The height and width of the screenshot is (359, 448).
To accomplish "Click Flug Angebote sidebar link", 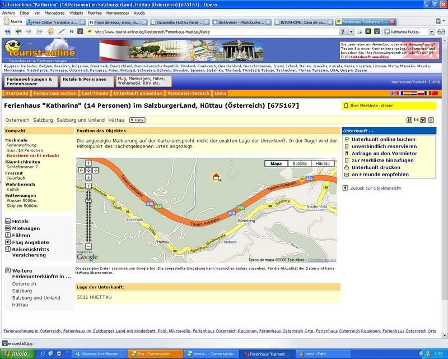I will tap(30, 242).
